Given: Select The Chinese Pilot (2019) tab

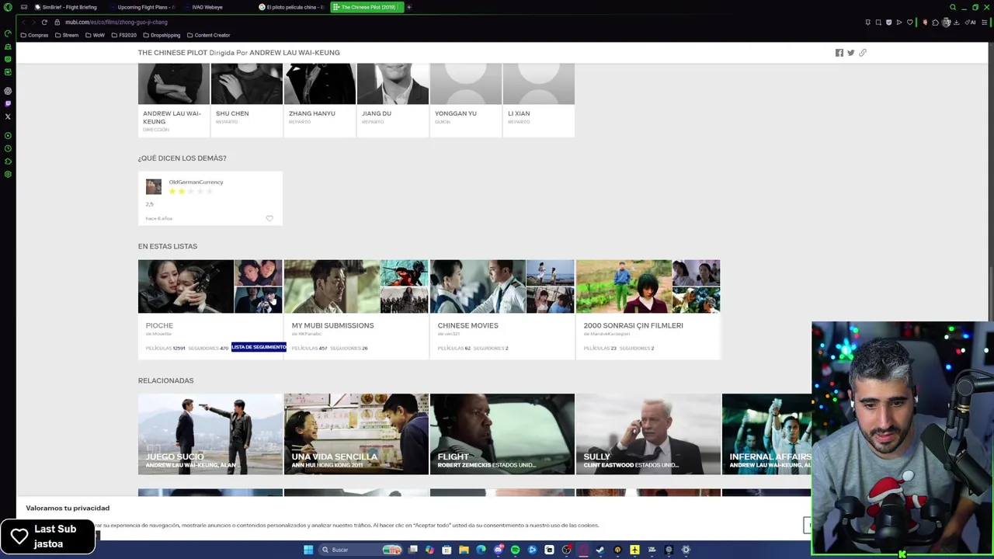Looking at the screenshot, I should tap(367, 7).
